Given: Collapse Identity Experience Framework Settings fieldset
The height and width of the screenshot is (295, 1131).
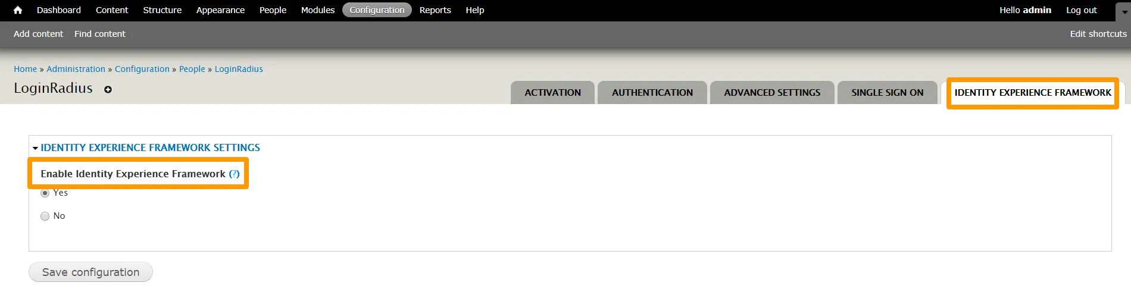Looking at the screenshot, I should pos(150,147).
